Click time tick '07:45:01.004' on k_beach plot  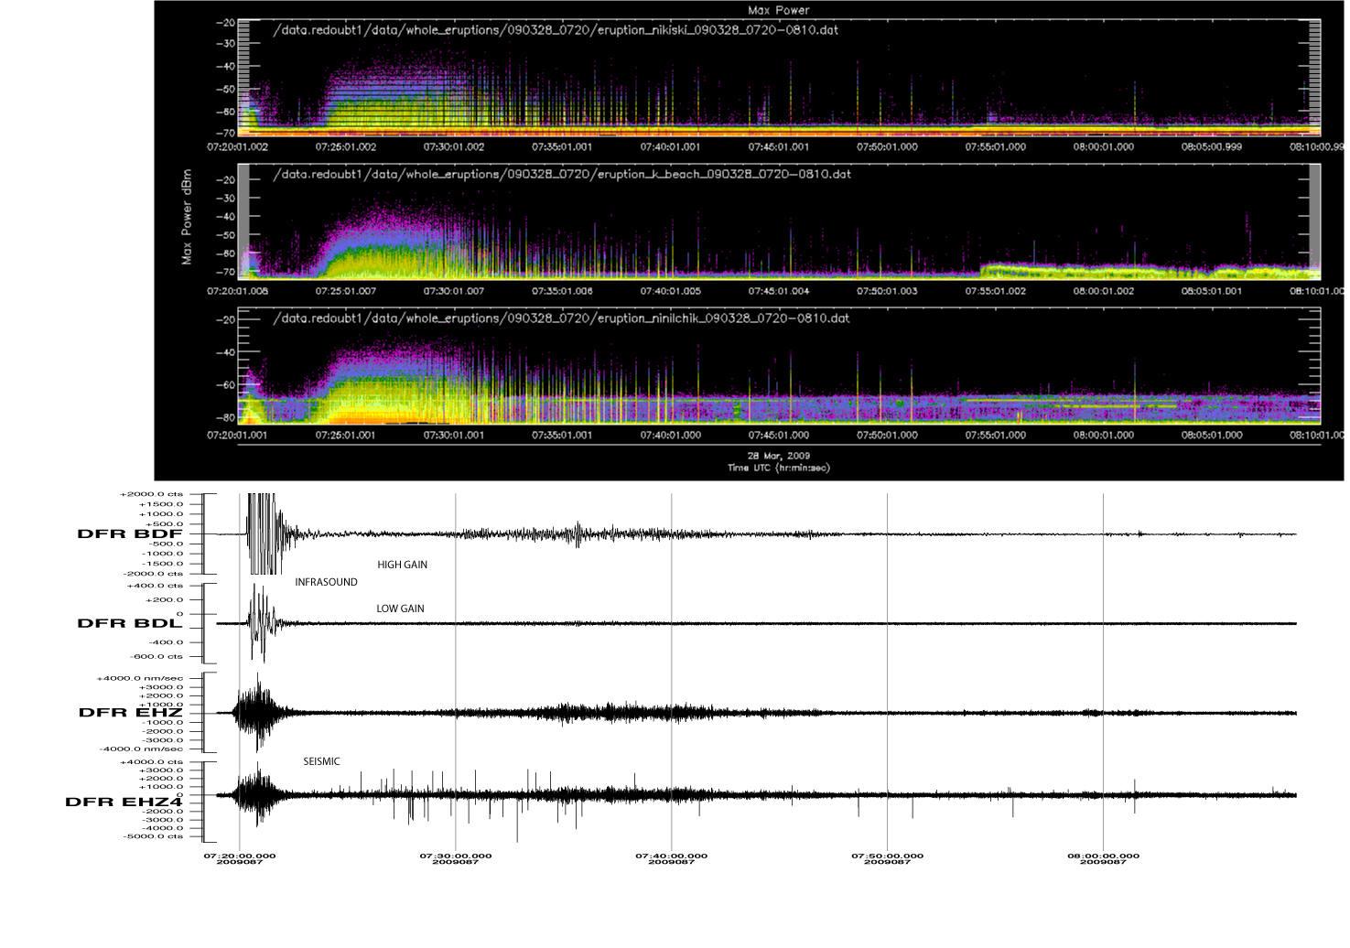click(779, 291)
